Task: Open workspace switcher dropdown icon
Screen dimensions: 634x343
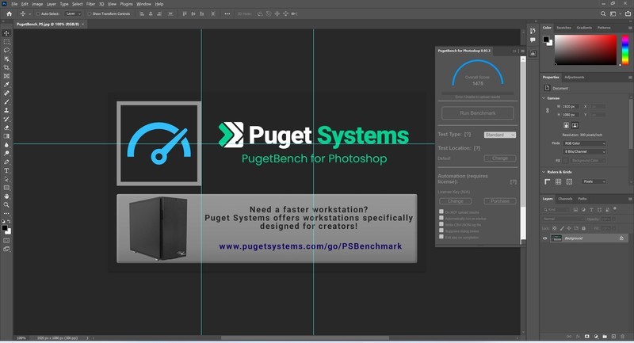Action: (x=614, y=13)
